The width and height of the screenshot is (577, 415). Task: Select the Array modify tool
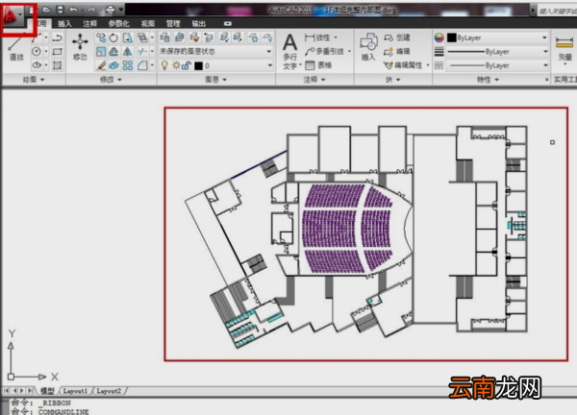127,65
